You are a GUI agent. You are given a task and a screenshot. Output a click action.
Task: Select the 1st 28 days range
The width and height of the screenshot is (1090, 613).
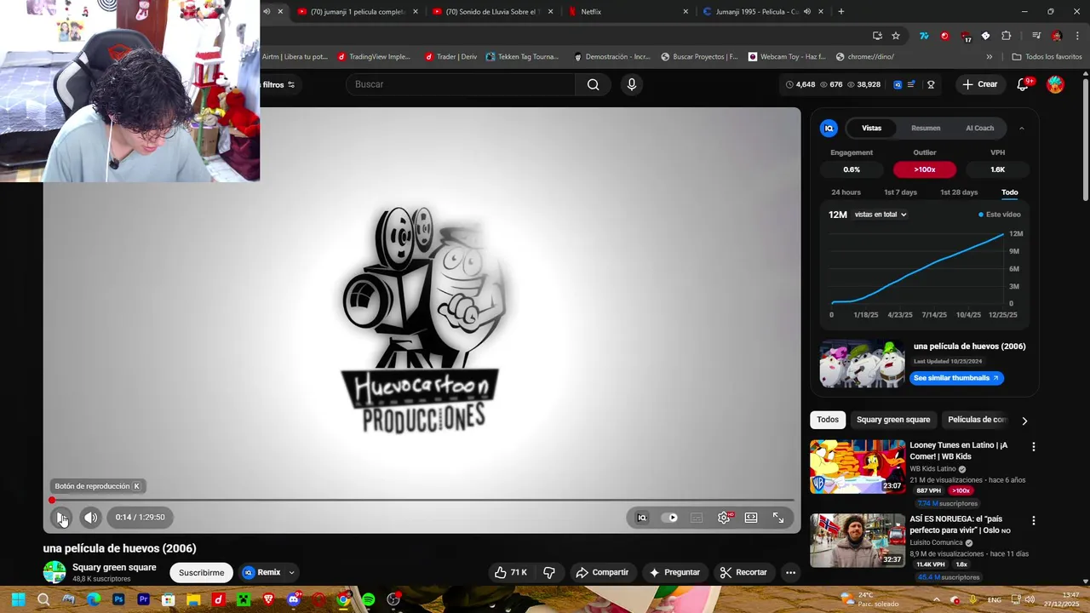pyautogui.click(x=959, y=192)
